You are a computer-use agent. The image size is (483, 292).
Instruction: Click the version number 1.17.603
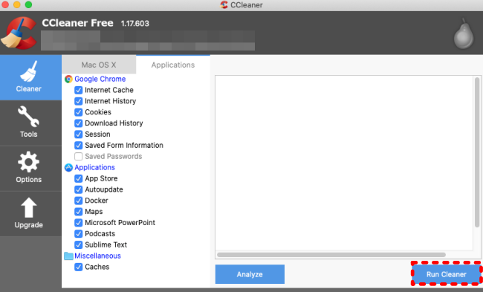(135, 24)
